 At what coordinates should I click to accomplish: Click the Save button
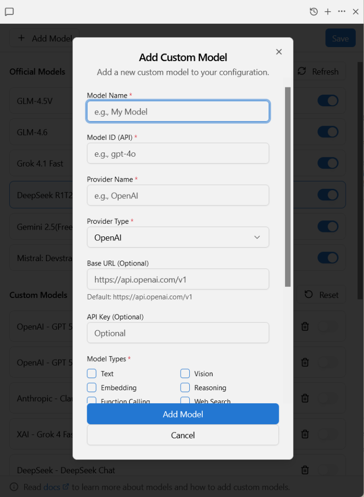point(340,38)
